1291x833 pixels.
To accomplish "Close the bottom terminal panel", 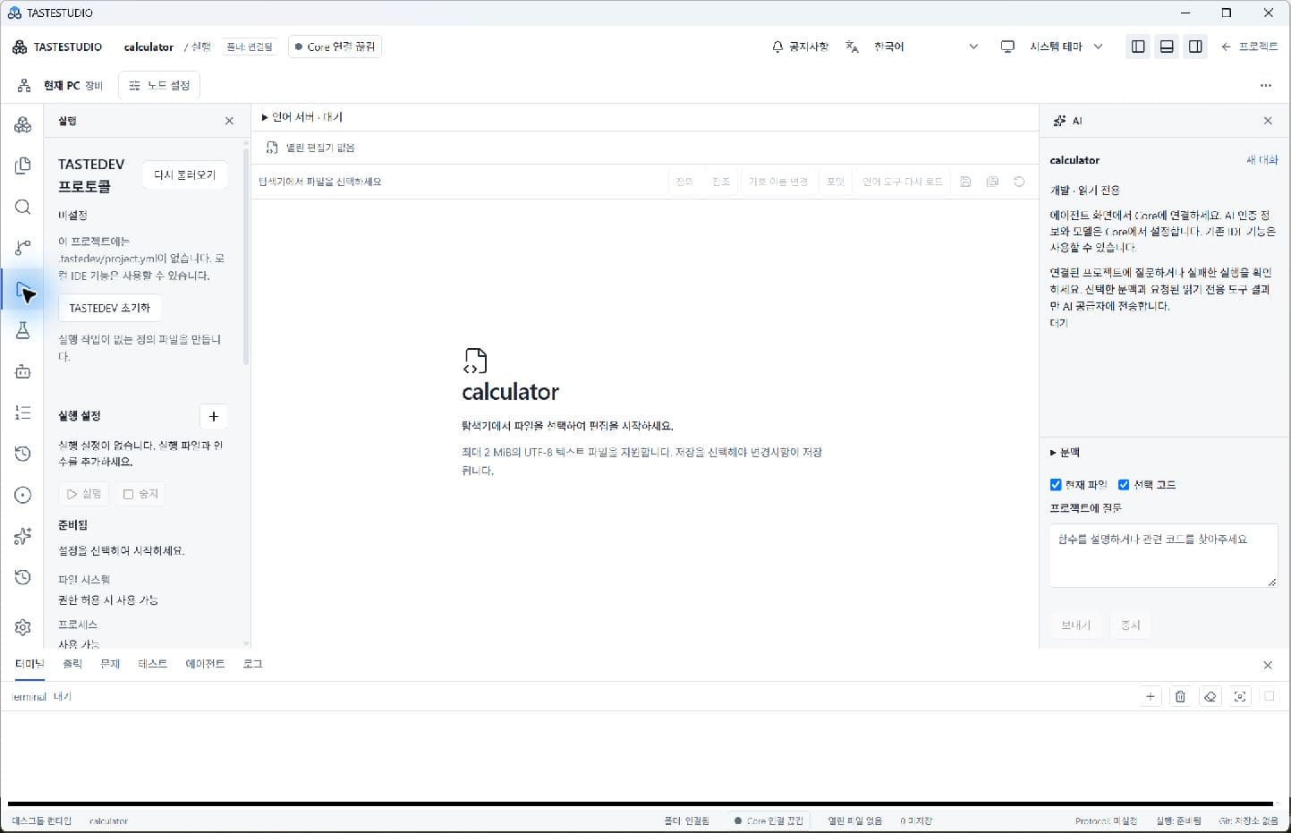I will (1268, 665).
